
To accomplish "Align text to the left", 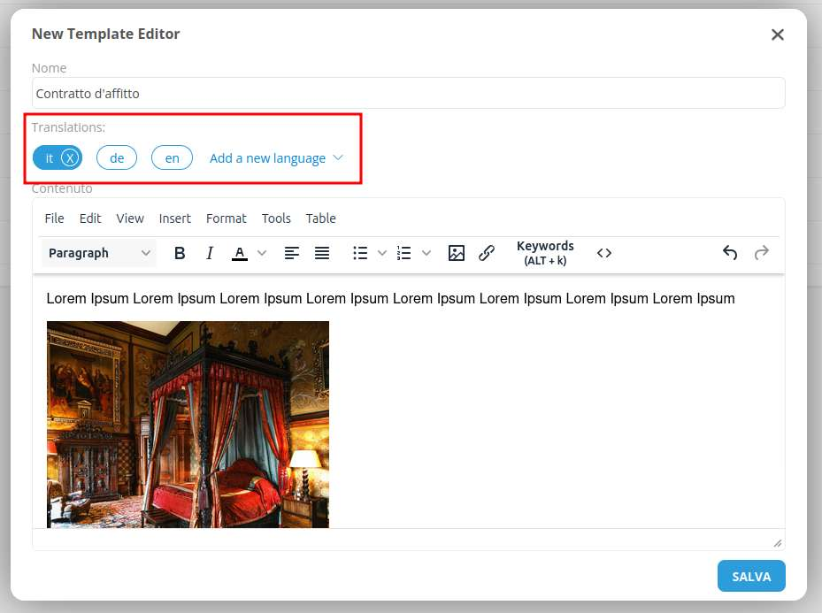I will tap(291, 253).
